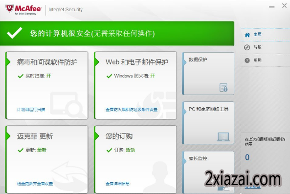Viewport: 290px width, 194px height.
Task: Click the 订购: 活动 status text
Action: (x=125, y=150)
